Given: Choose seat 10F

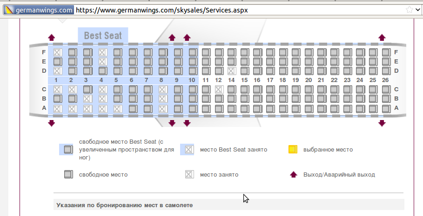Looking at the screenshot, I should [x=193, y=52].
